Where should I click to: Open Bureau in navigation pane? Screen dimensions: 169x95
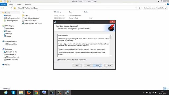8,15
